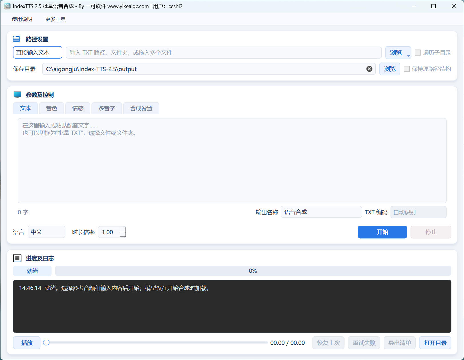The image size is (464, 360).
Task: Click the path settings section icon
Action: [17, 39]
